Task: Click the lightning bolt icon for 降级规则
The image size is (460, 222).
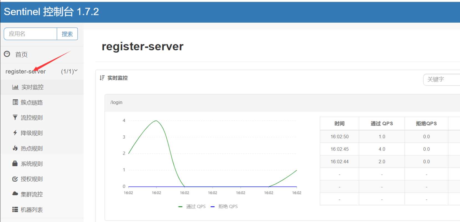Action: [x=15, y=133]
